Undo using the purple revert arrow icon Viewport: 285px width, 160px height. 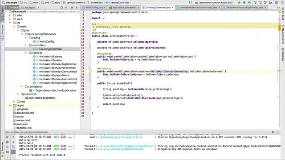pyautogui.click(x=270, y=3)
